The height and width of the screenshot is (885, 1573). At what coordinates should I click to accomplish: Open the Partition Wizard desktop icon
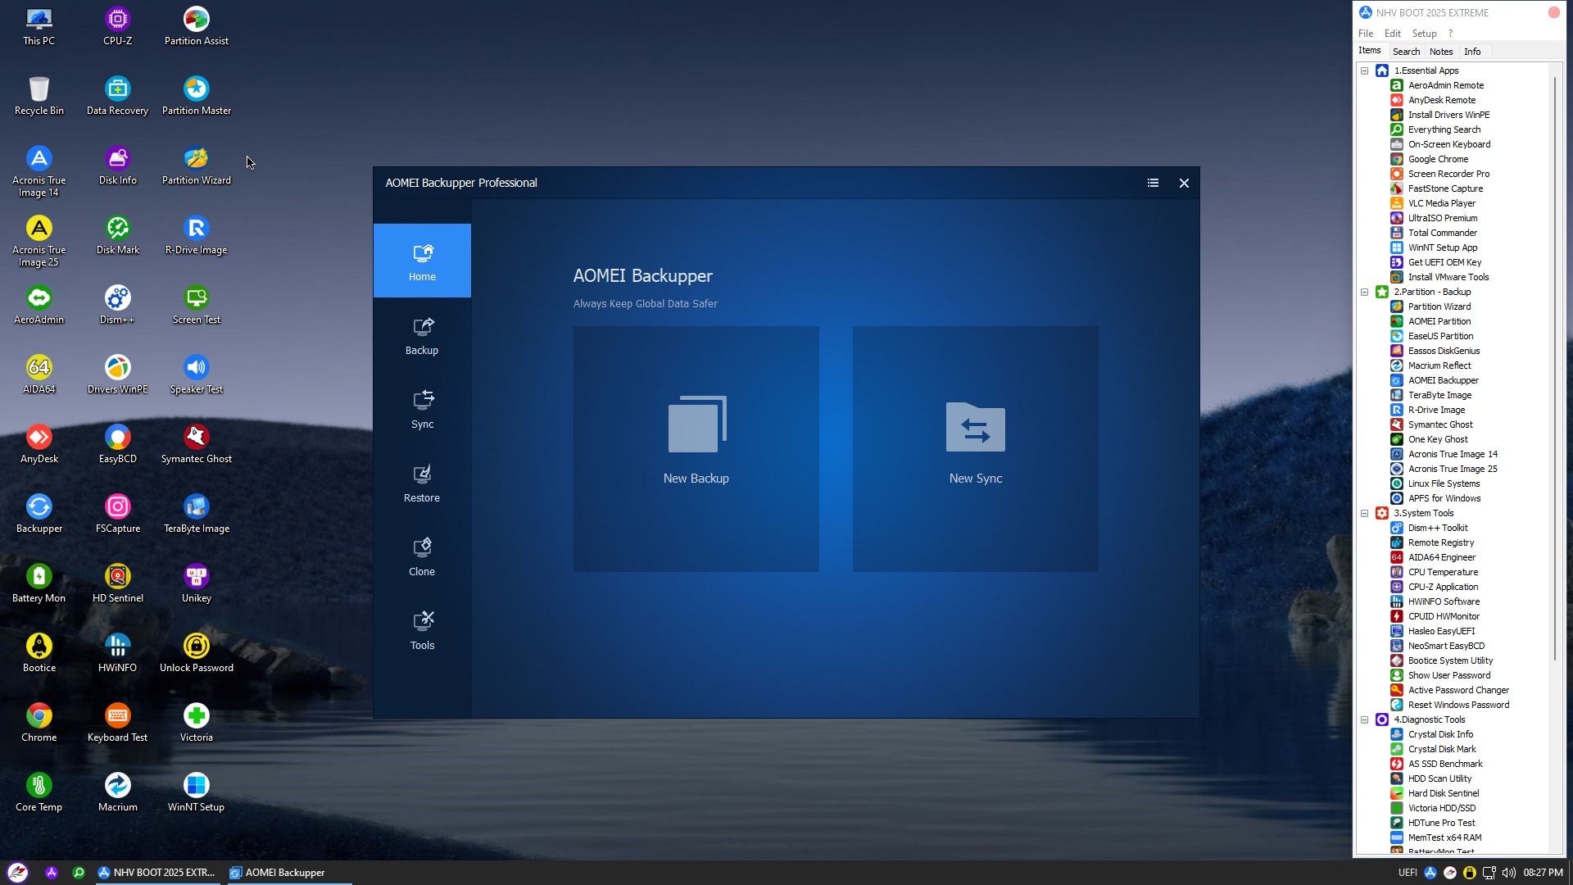(197, 165)
